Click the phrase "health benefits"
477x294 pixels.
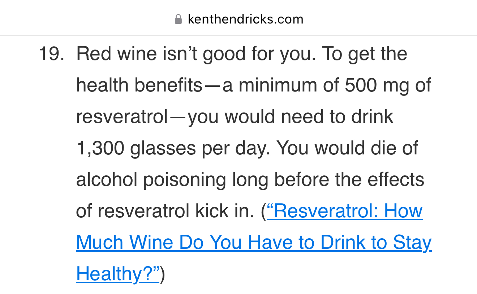[139, 85]
